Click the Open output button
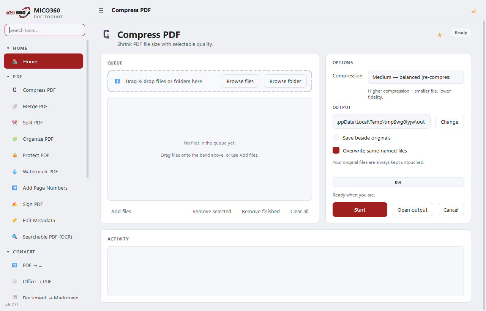 pyautogui.click(x=412, y=210)
